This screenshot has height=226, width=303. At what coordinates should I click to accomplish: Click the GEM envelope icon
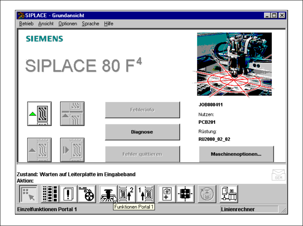278,175
